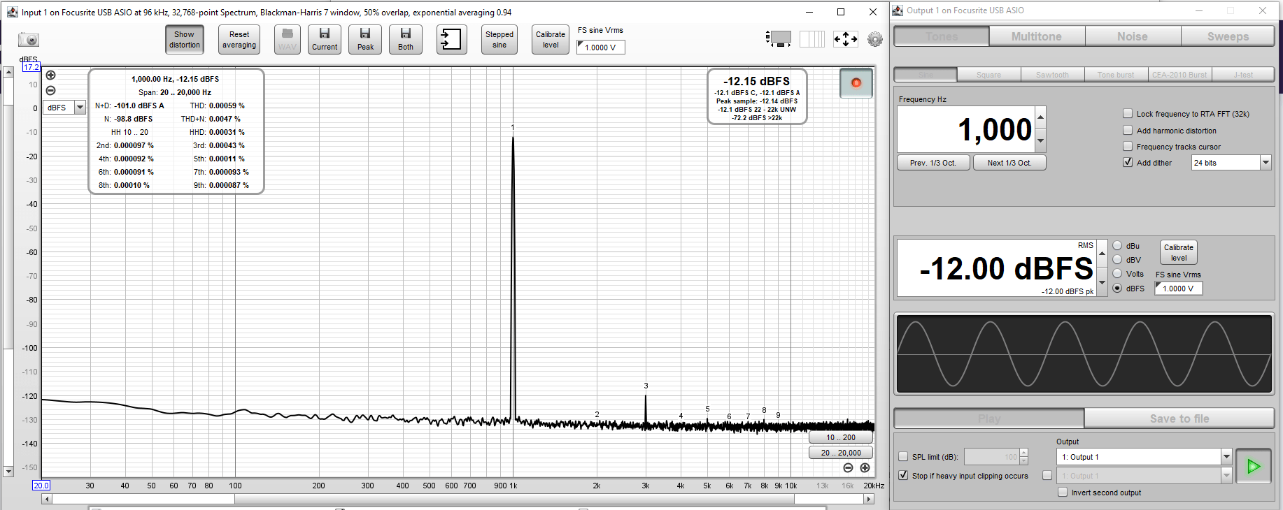Click vertical scrollbar down arrow on graph
The height and width of the screenshot is (510, 1283).
point(8,472)
